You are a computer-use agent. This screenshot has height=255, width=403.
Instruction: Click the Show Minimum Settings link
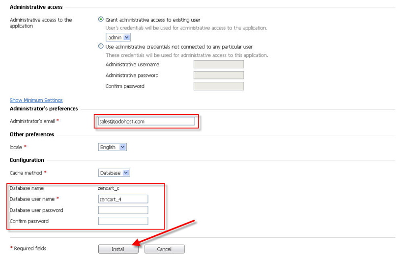click(36, 101)
